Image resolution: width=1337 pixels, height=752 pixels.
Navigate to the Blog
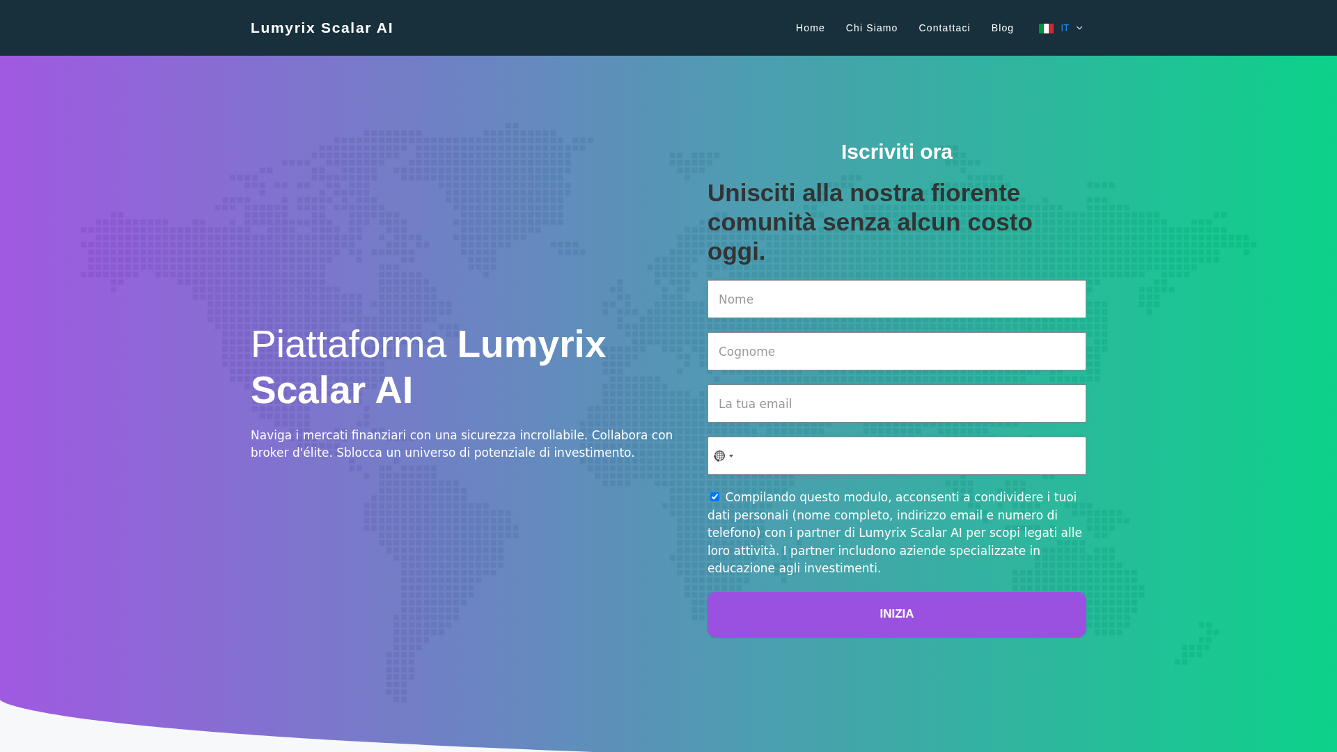pos(1002,28)
